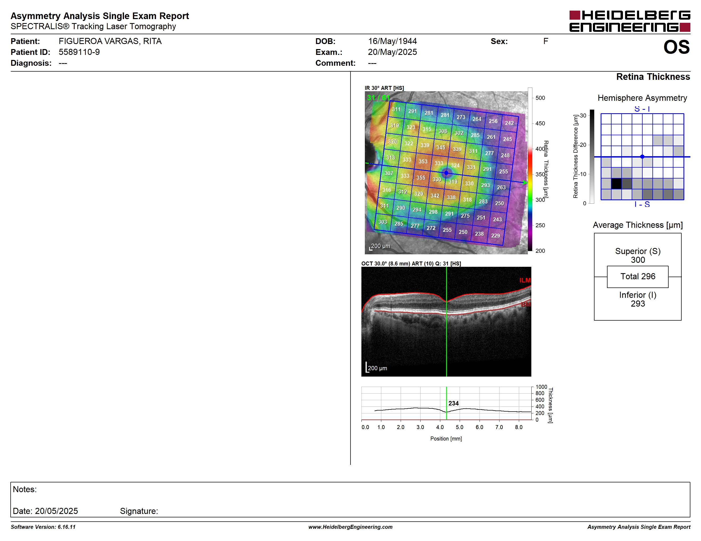Viewport: 701px width, 541px height.
Task: Select patient name 'FIGUEROA VARGAS, RITA'
Action: click(x=110, y=41)
